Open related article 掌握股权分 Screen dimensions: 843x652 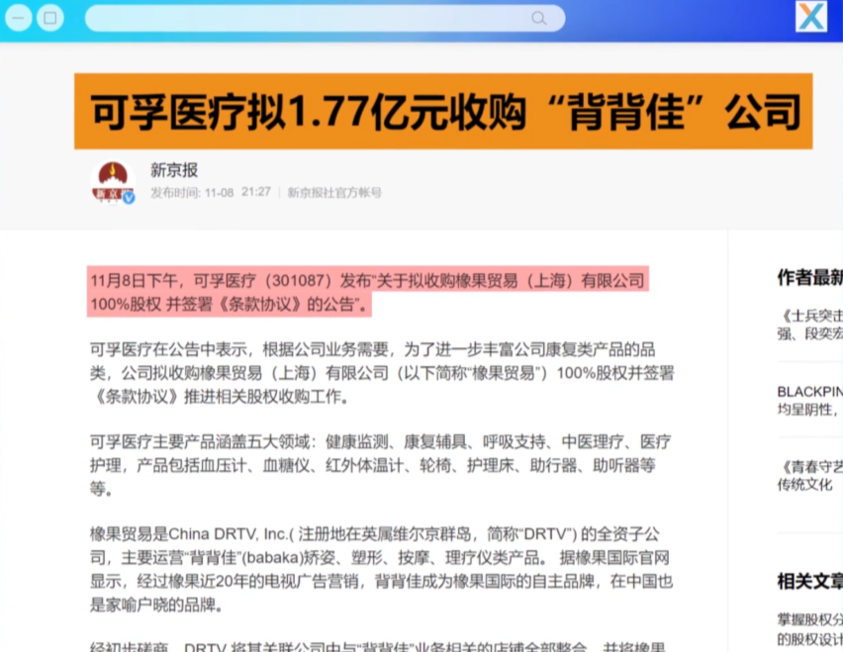(809, 627)
